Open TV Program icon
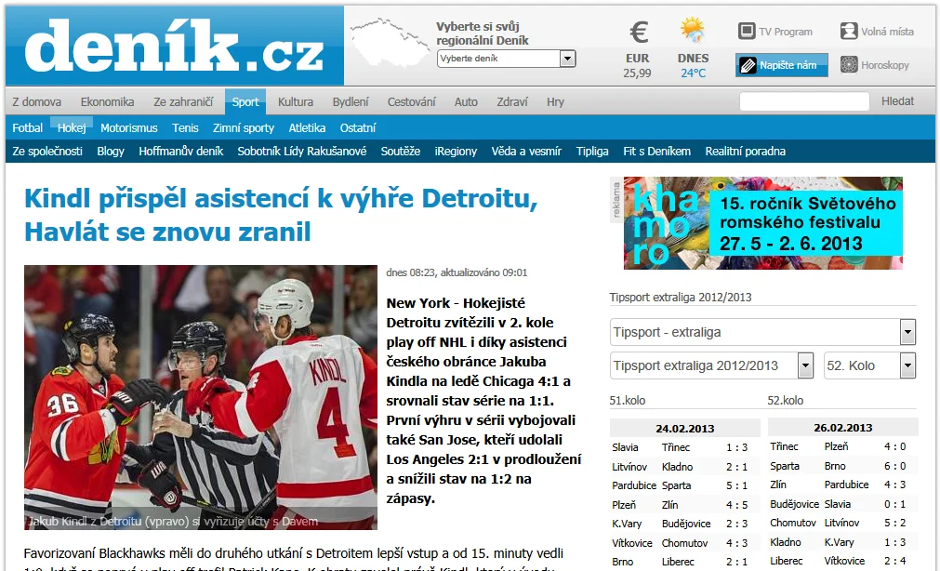The width and height of the screenshot is (940, 571). (747, 31)
